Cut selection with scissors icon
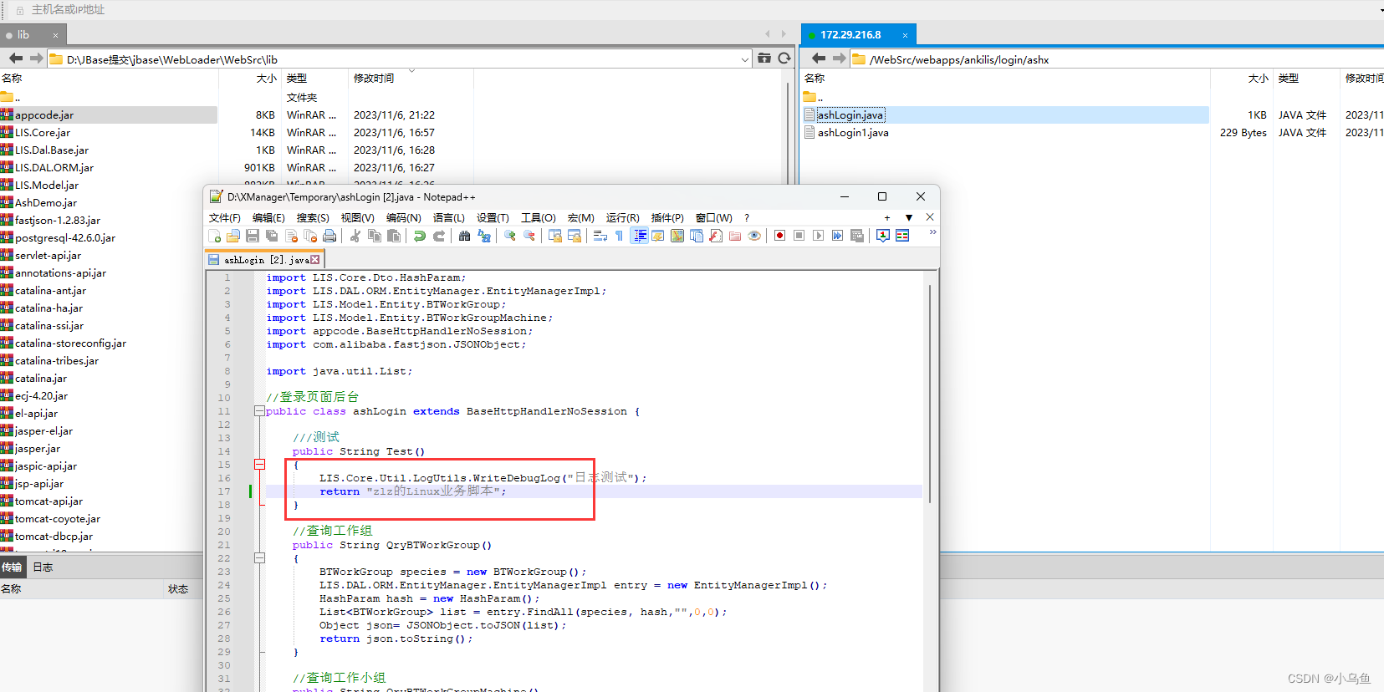 355,237
